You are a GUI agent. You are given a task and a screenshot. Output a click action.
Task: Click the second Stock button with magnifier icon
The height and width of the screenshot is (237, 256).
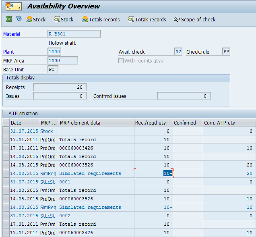(64, 19)
